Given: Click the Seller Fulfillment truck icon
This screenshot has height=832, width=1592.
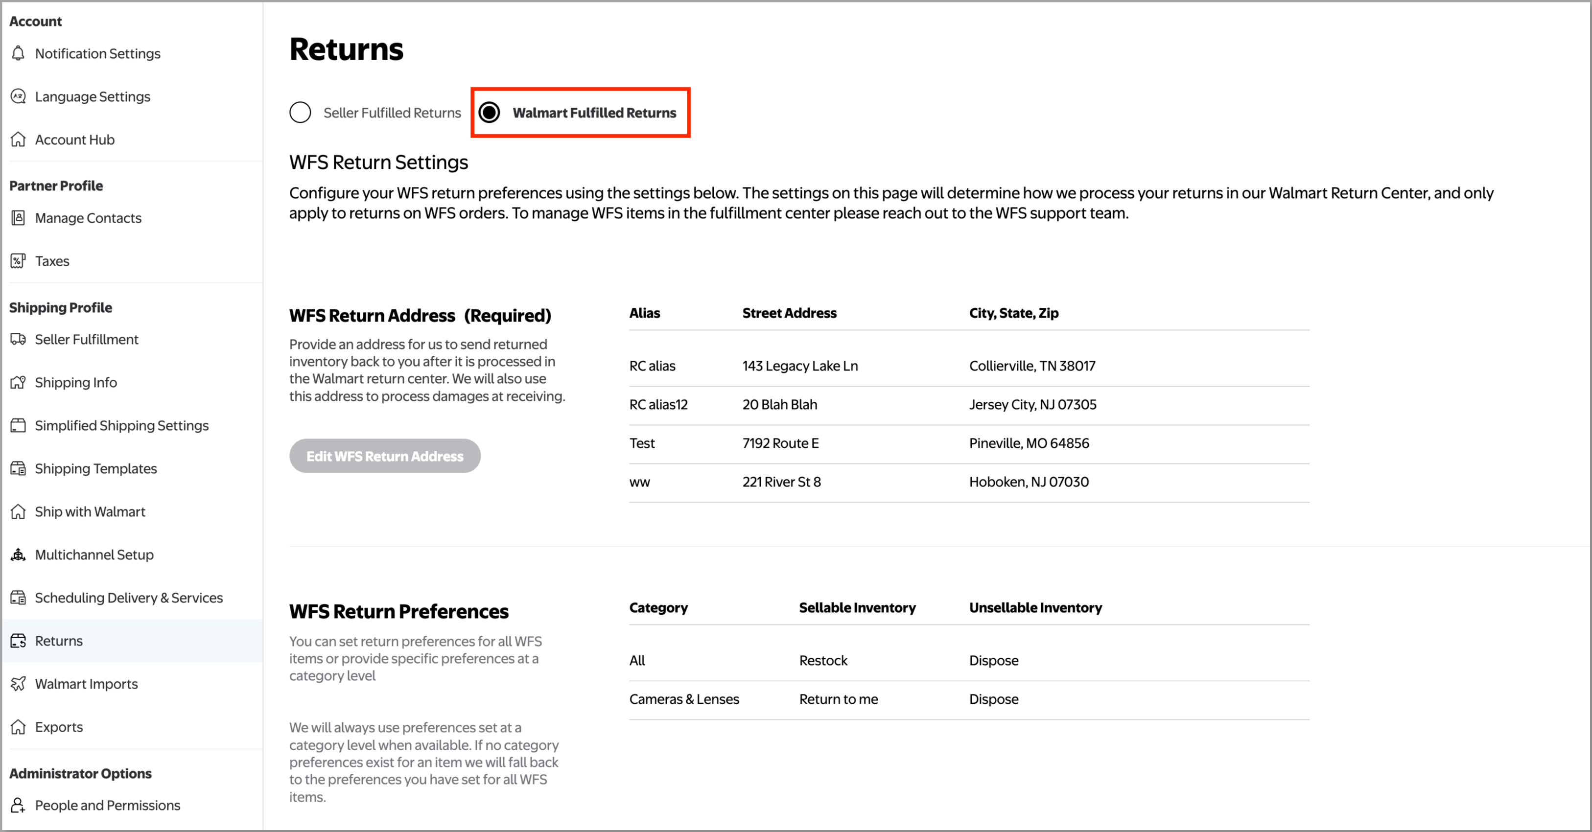Looking at the screenshot, I should point(19,339).
